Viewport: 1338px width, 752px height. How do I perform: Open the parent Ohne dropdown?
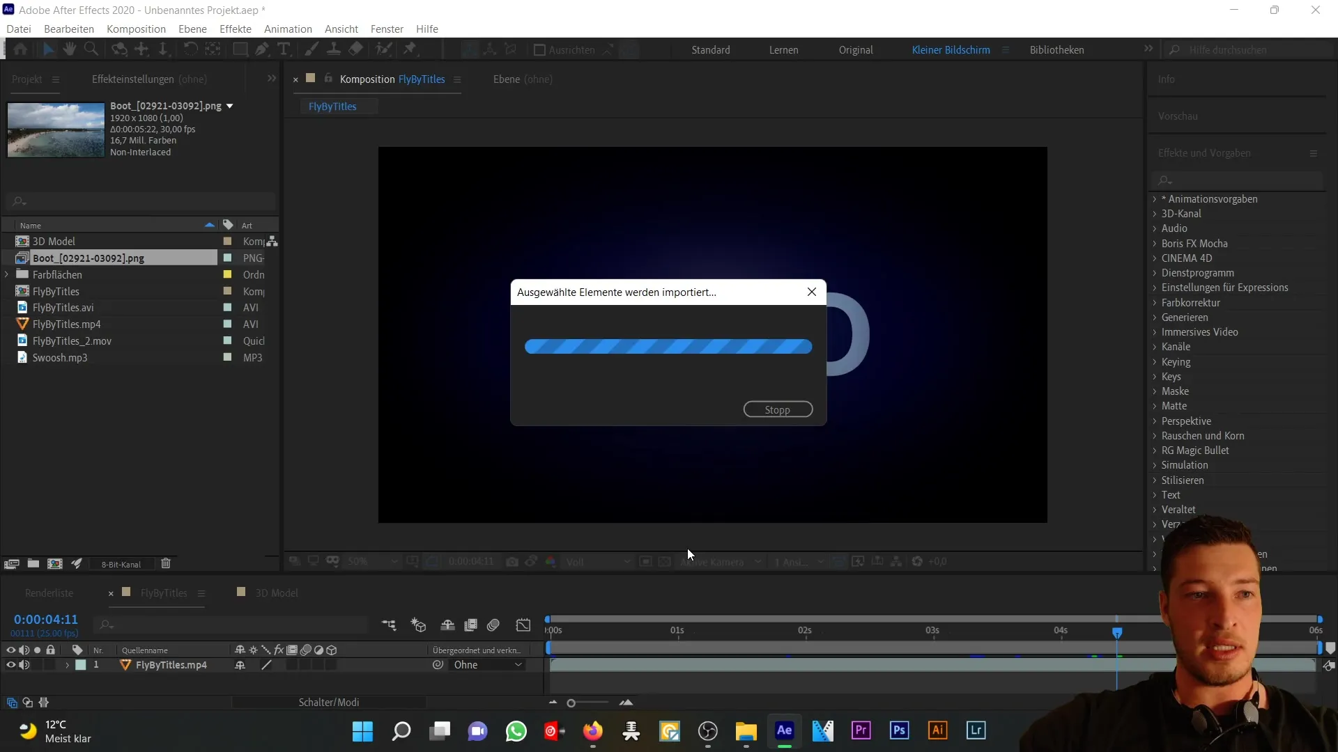pos(487,665)
